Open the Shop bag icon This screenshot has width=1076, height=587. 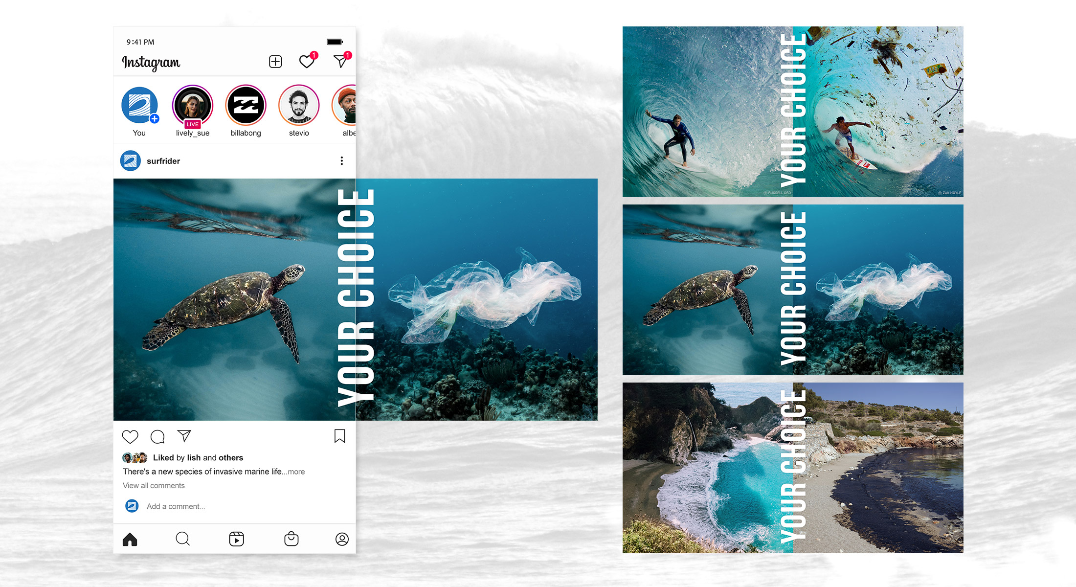291,539
